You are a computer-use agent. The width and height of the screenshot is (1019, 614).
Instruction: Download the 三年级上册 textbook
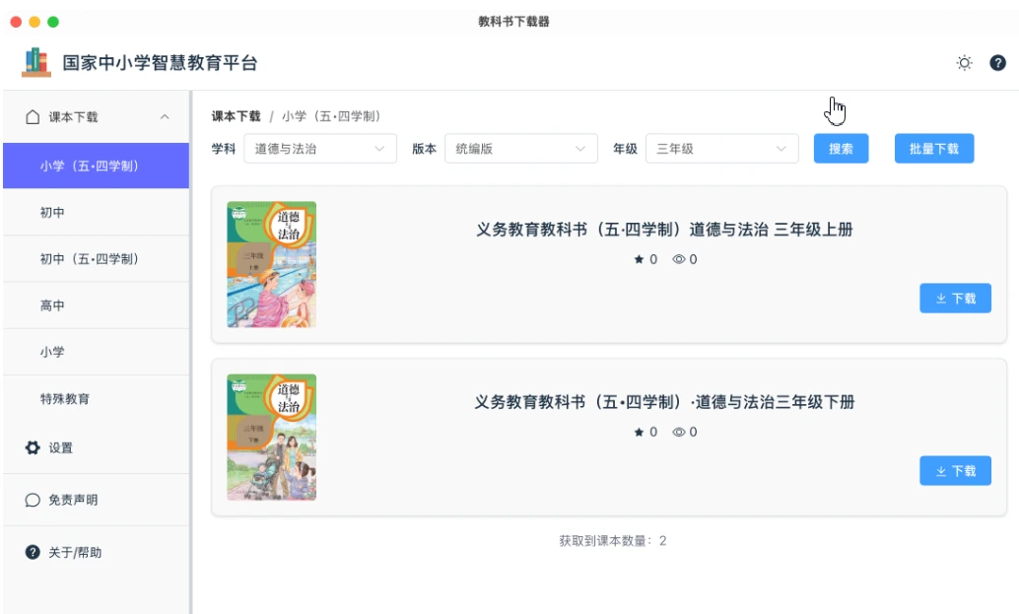click(954, 299)
